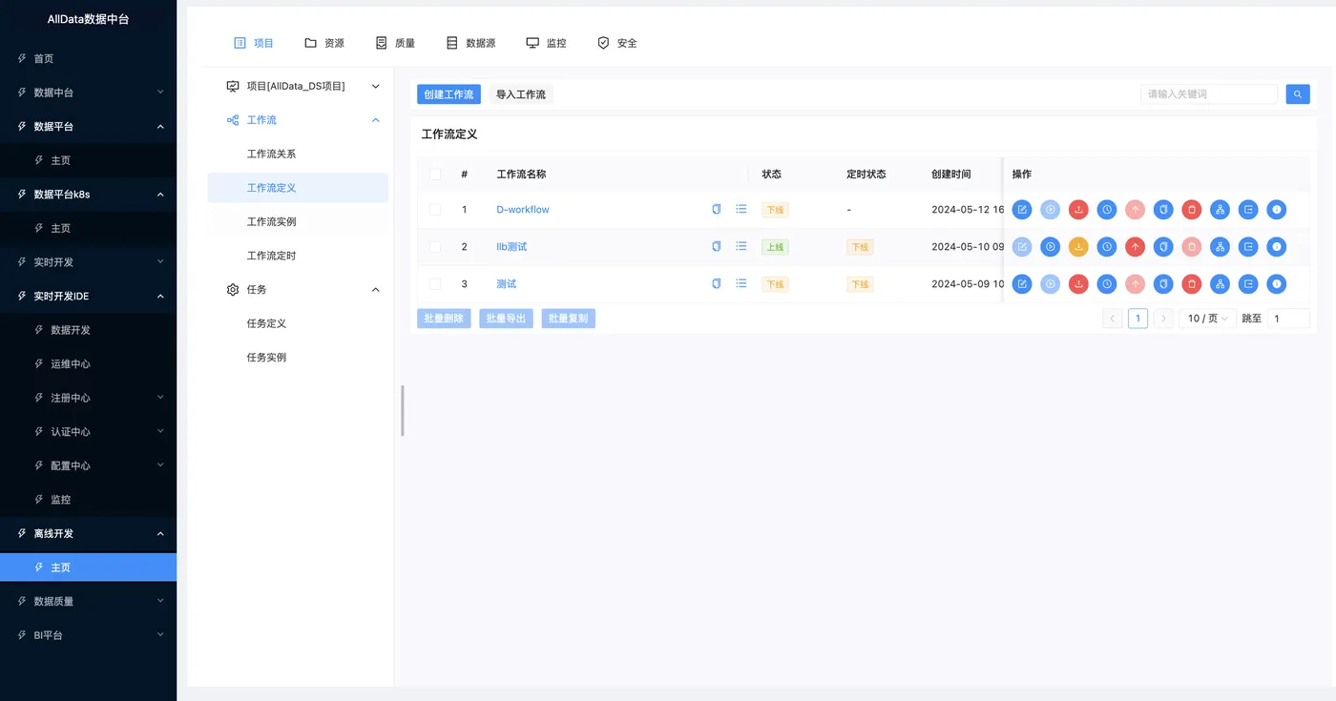Export the llb测试 workflow
Screen dimensions: 1336x701
pyautogui.click(x=1248, y=247)
